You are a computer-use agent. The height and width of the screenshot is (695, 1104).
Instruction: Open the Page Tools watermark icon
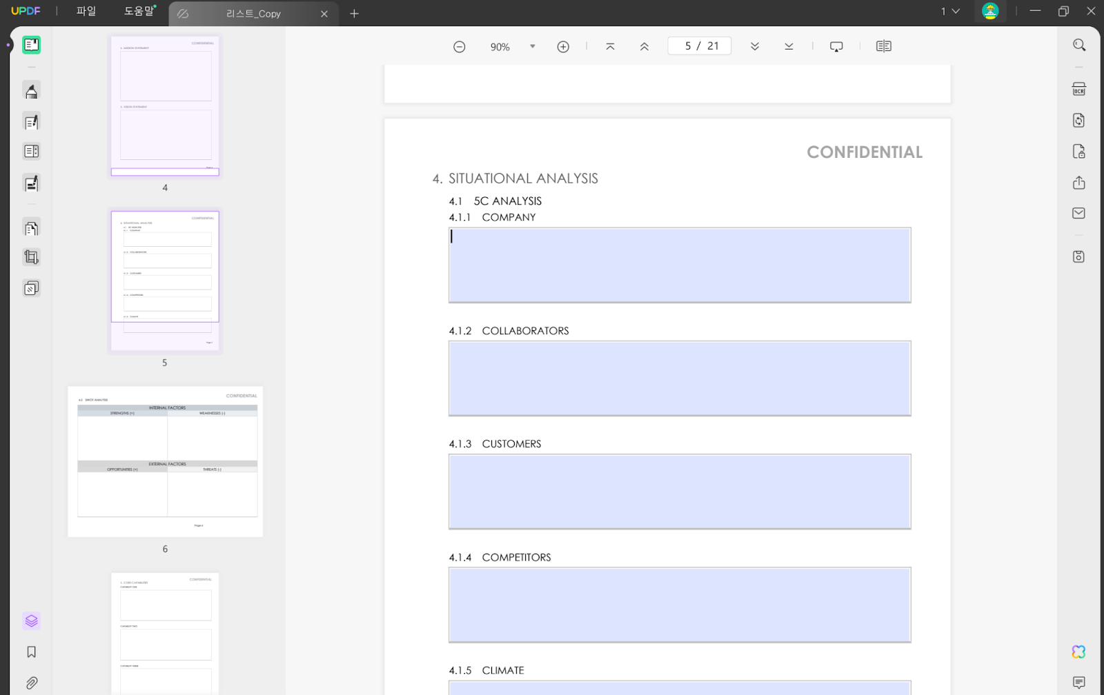coord(31,288)
